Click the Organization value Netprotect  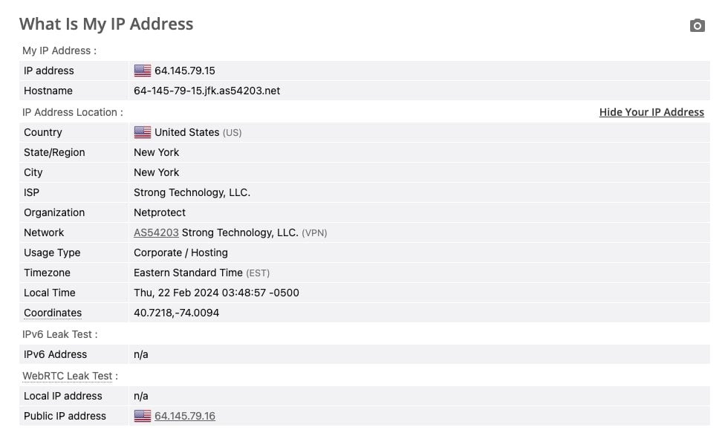160,212
